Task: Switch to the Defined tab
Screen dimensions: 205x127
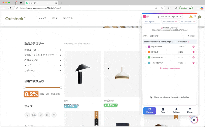Action: 176,110
